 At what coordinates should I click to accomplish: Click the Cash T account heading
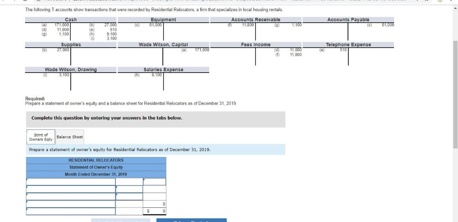pos(71,20)
